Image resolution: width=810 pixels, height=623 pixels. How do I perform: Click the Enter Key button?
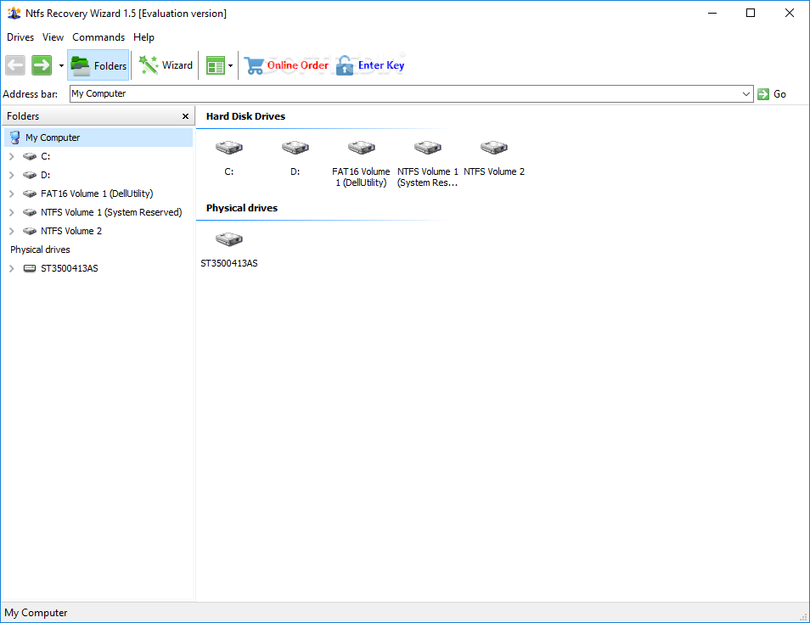370,65
